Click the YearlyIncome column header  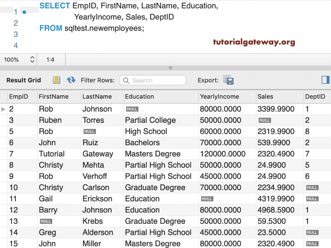coord(219,97)
